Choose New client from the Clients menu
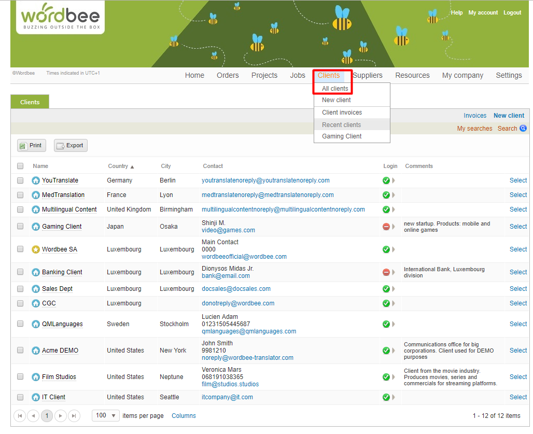The width and height of the screenshot is (533, 434). coord(336,100)
